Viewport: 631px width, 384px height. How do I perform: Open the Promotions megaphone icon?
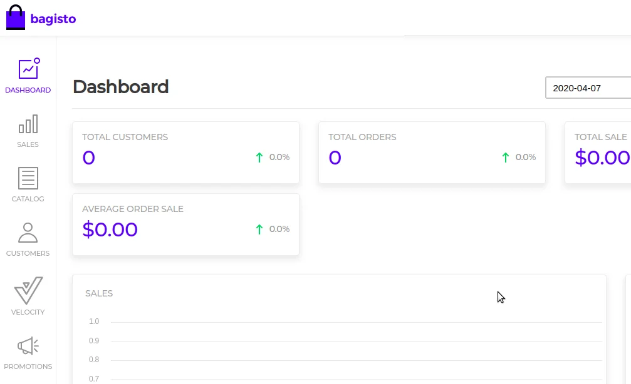point(28,346)
